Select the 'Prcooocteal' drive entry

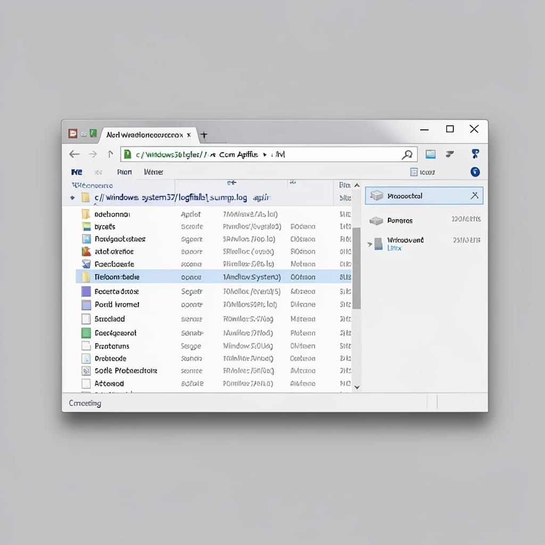pyautogui.click(x=424, y=196)
